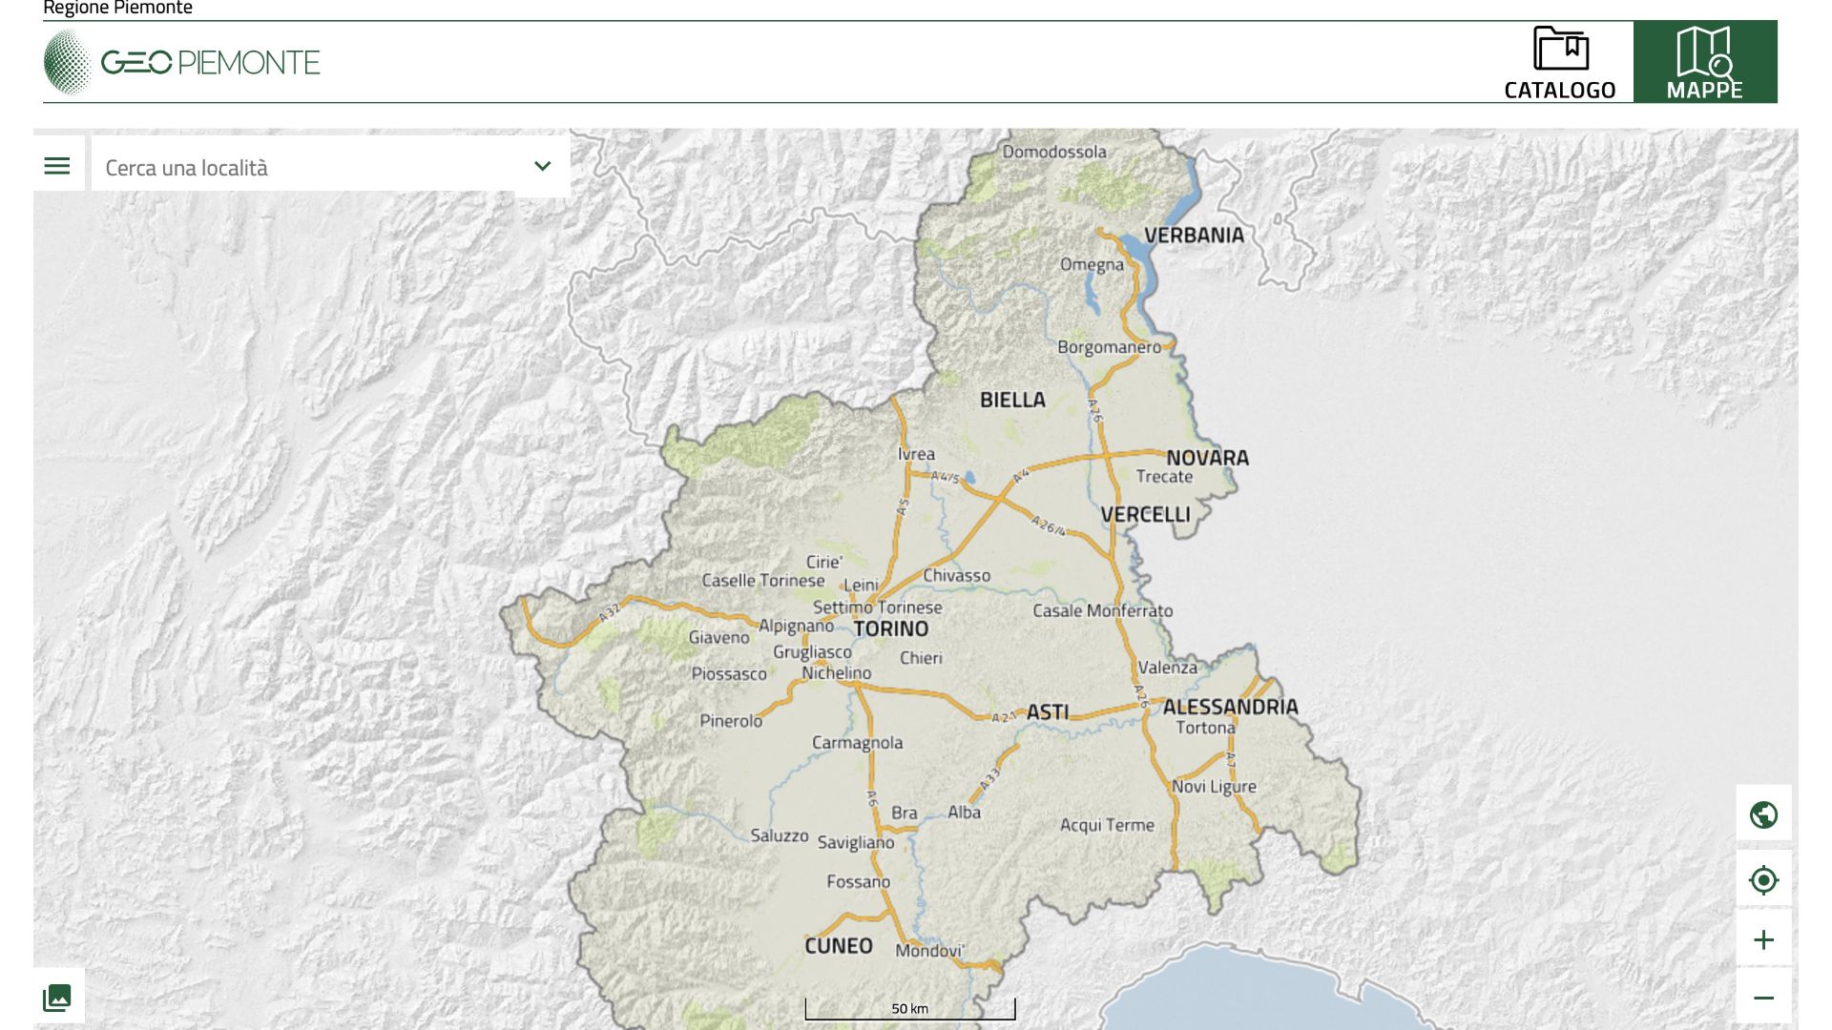
Task: Click the TORINO label on the map
Action: [890, 628]
